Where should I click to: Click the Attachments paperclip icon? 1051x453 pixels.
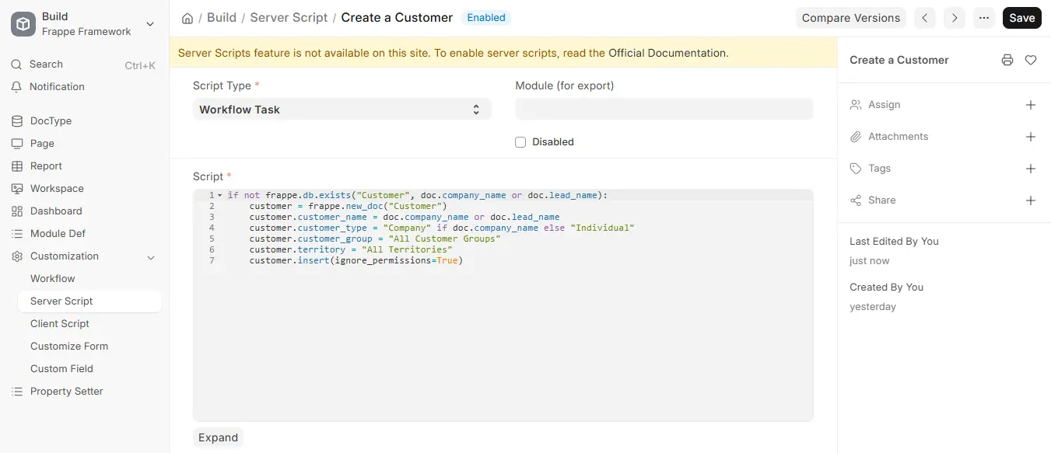[x=856, y=137]
